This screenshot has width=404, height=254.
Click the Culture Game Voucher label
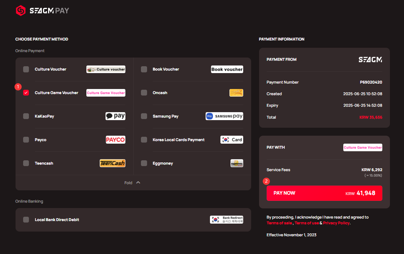click(x=56, y=93)
